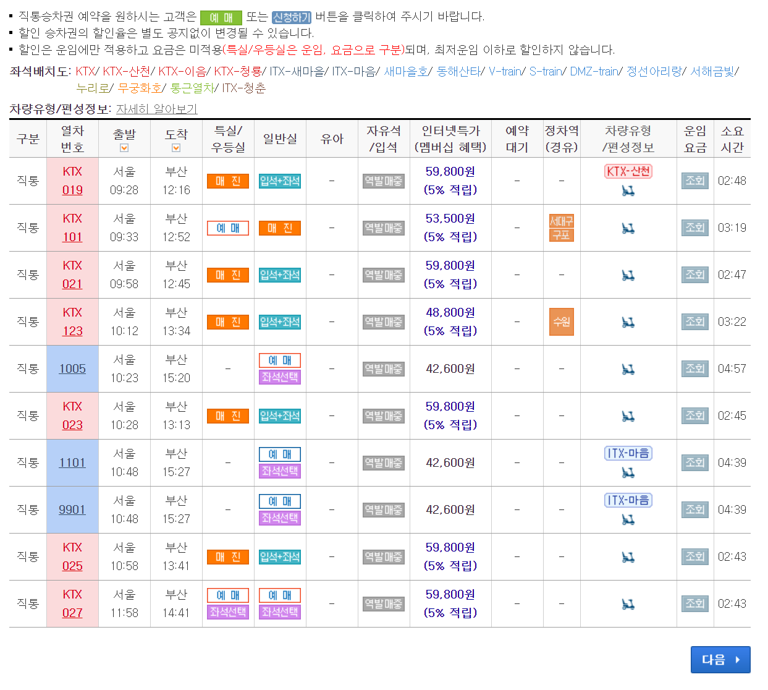Open KTX-청룡 seat map link

pos(238,71)
